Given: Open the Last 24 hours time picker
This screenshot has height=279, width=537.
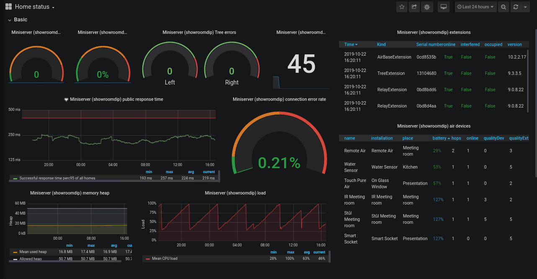Looking at the screenshot, I should click(x=475, y=7).
